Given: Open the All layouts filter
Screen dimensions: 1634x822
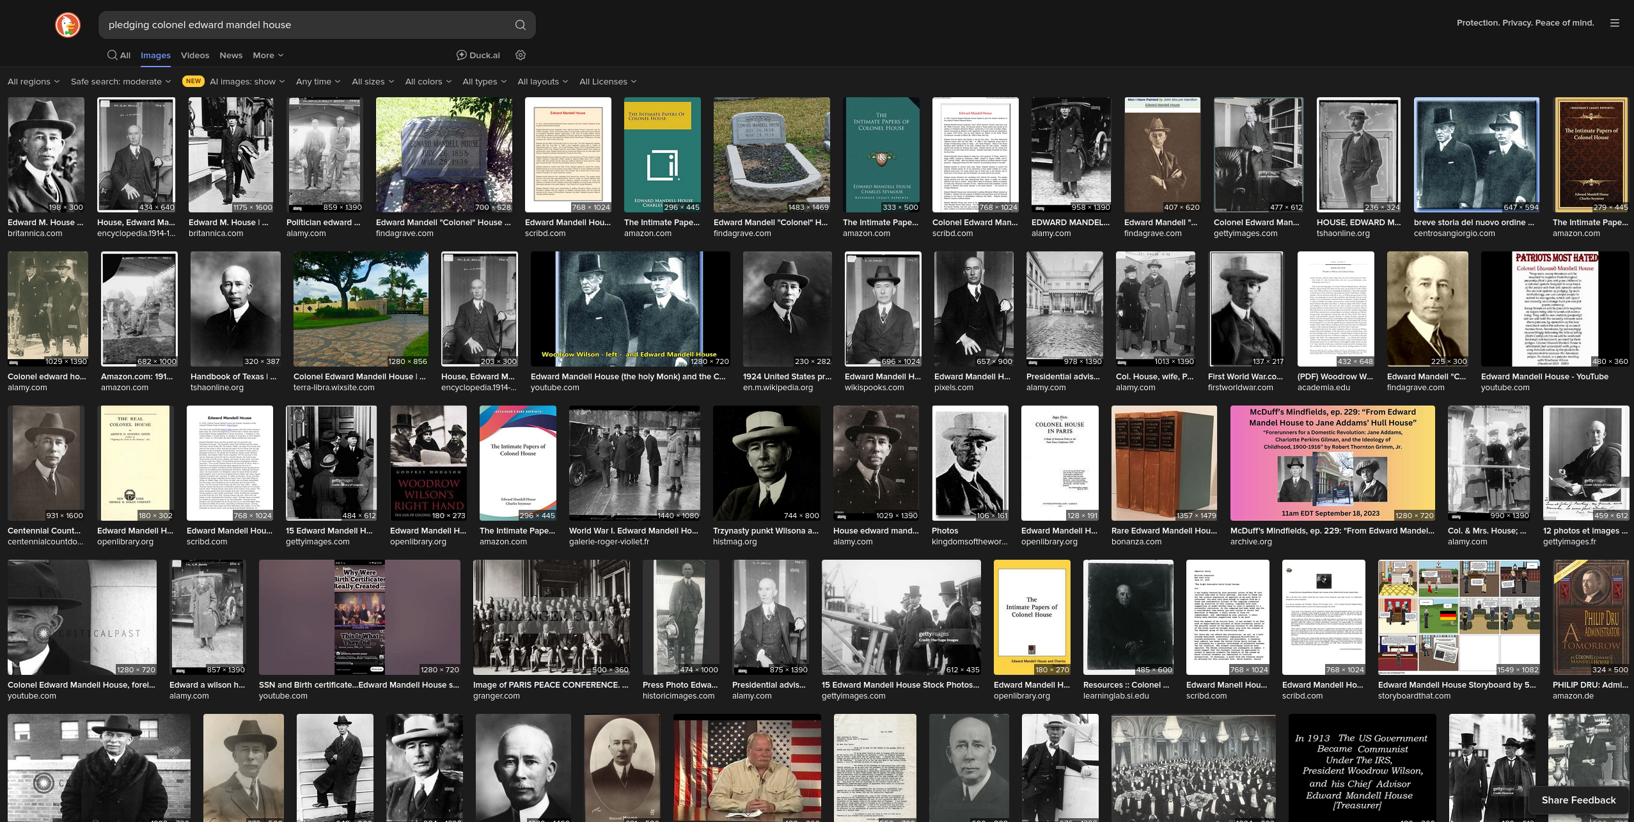Looking at the screenshot, I should point(543,81).
